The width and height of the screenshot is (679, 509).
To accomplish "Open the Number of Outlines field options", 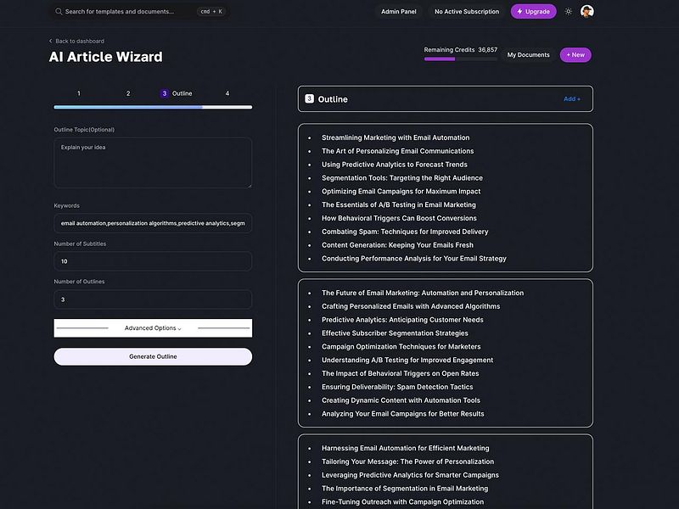I will pyautogui.click(x=152, y=299).
